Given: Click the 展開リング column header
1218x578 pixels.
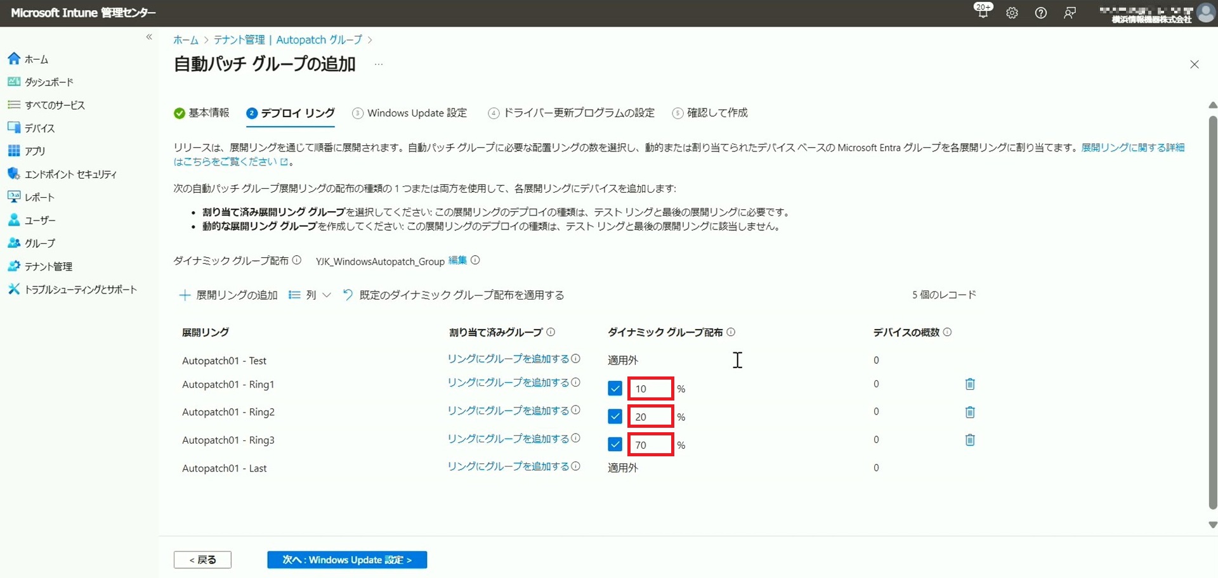Looking at the screenshot, I should (206, 332).
